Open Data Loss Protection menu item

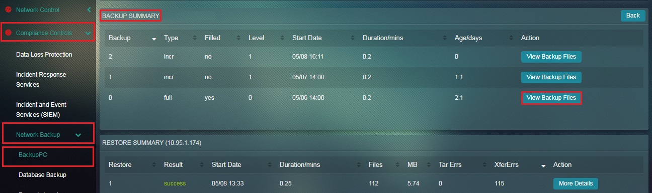(44, 55)
